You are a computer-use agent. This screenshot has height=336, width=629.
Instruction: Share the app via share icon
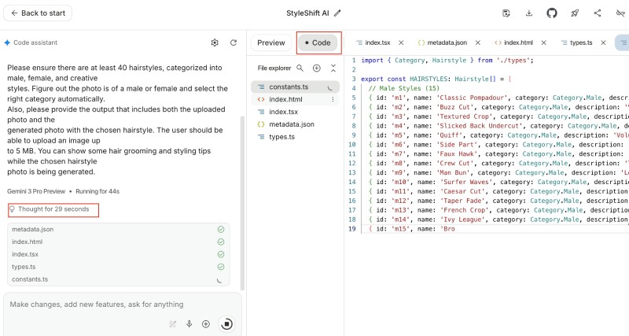[x=598, y=13]
